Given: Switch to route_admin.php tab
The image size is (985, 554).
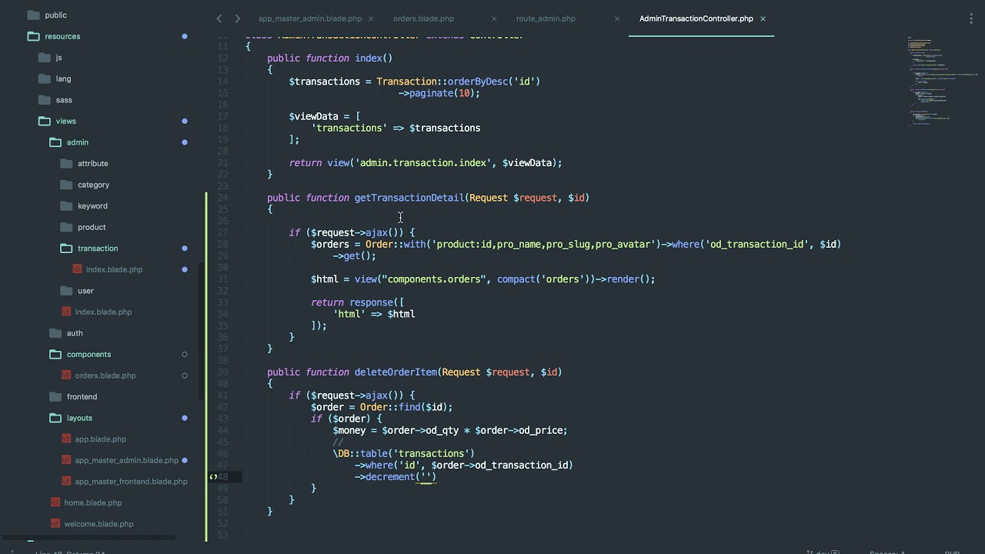Looking at the screenshot, I should tap(546, 18).
